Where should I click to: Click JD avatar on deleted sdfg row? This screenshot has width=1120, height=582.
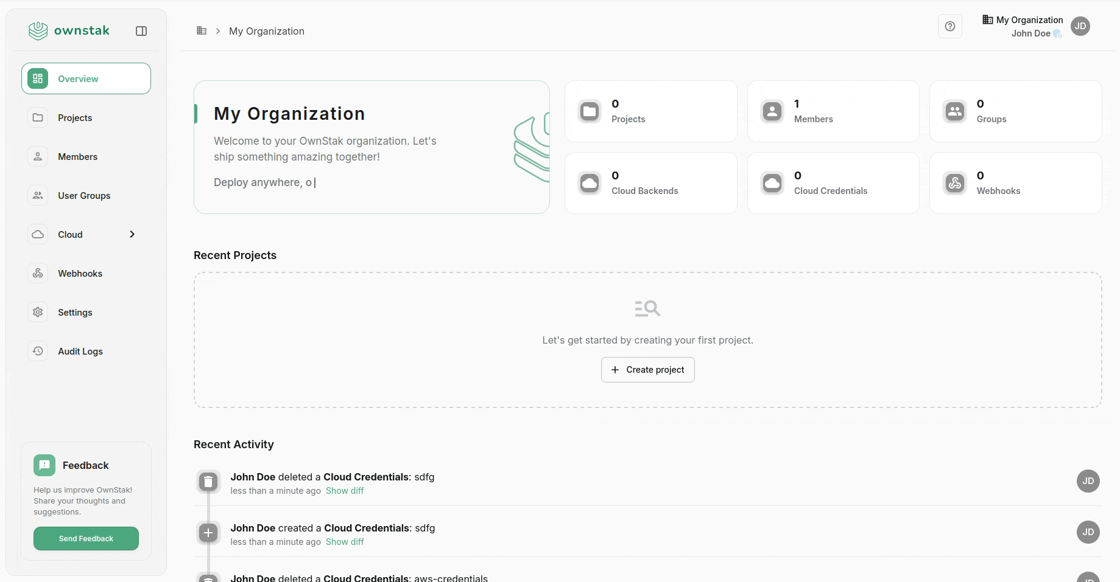pyautogui.click(x=1088, y=481)
